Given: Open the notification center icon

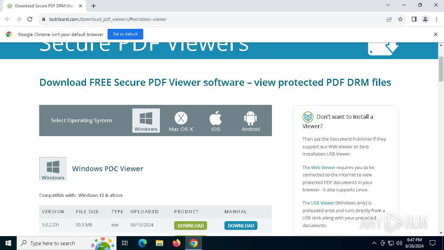Looking at the screenshot, I should [433, 243].
